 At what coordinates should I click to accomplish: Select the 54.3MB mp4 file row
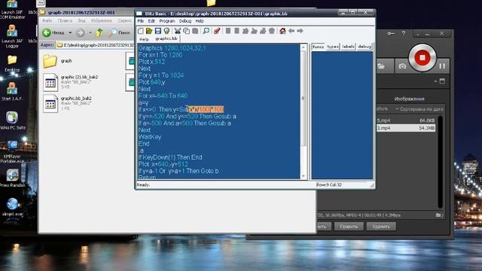pyautogui.click(x=406, y=128)
